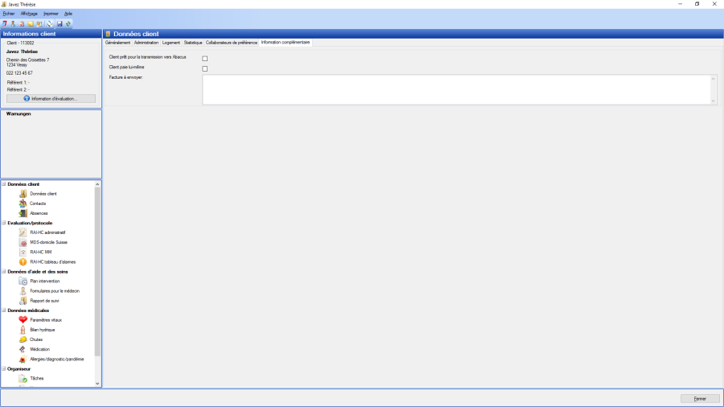
Task: Collapse the Données client tree group
Action: click(4, 183)
